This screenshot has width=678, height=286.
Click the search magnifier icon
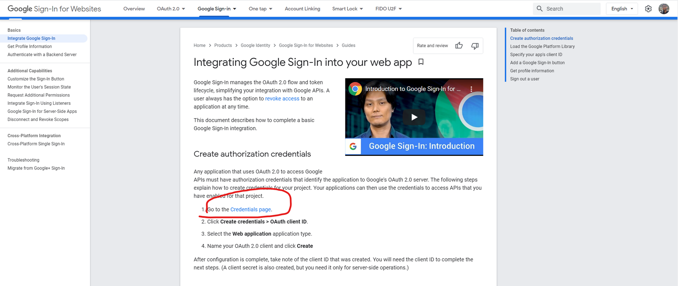pyautogui.click(x=540, y=9)
